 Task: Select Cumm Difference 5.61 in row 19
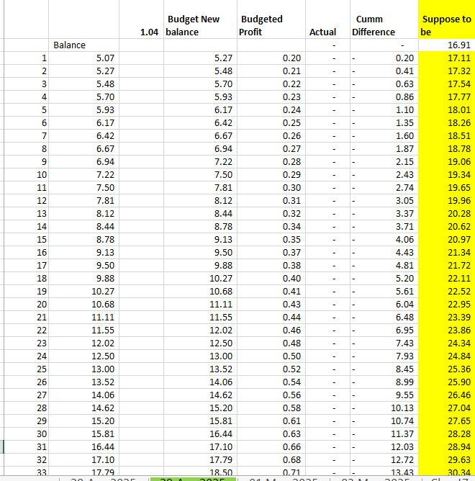[384, 292]
